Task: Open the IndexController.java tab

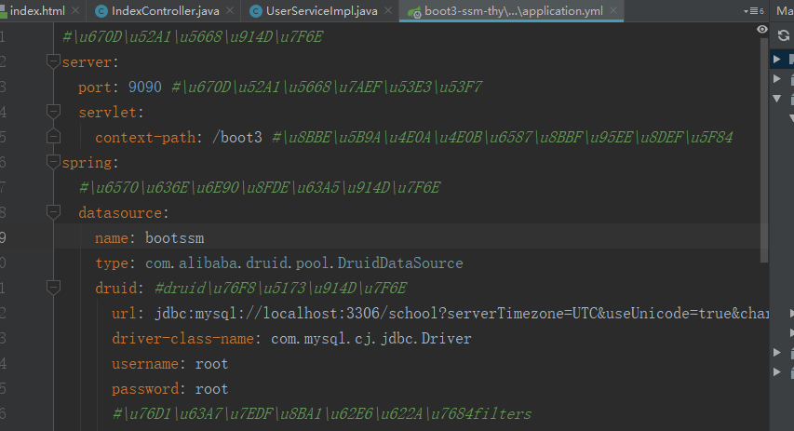Action: [x=165, y=10]
